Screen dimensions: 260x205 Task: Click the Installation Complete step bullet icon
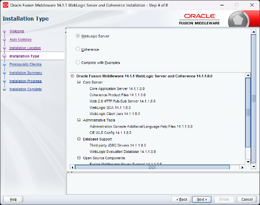click(4, 89)
